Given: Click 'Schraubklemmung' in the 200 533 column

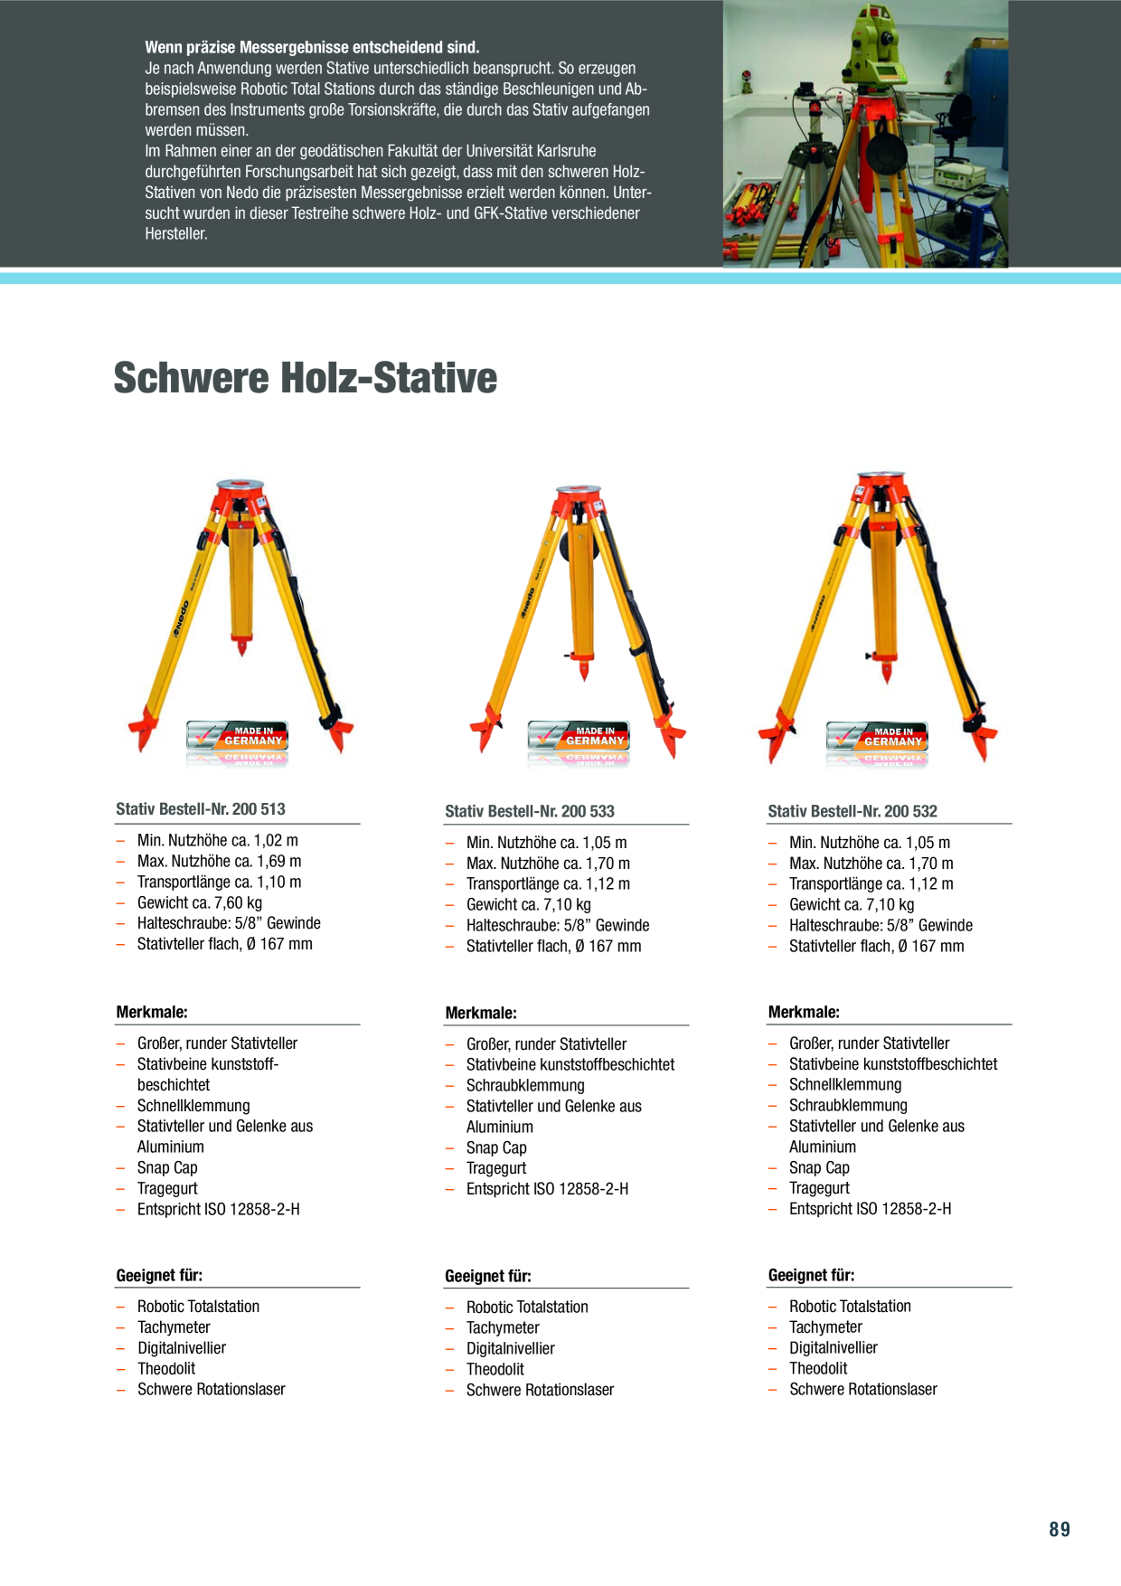Looking at the screenshot, I should (525, 1086).
